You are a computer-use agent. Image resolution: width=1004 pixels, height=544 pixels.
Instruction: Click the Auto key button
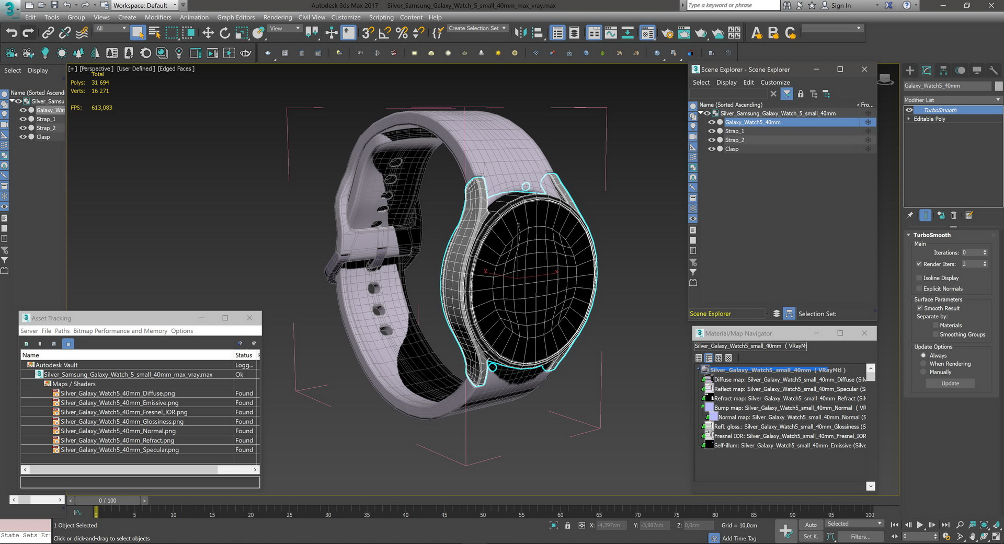[811, 525]
